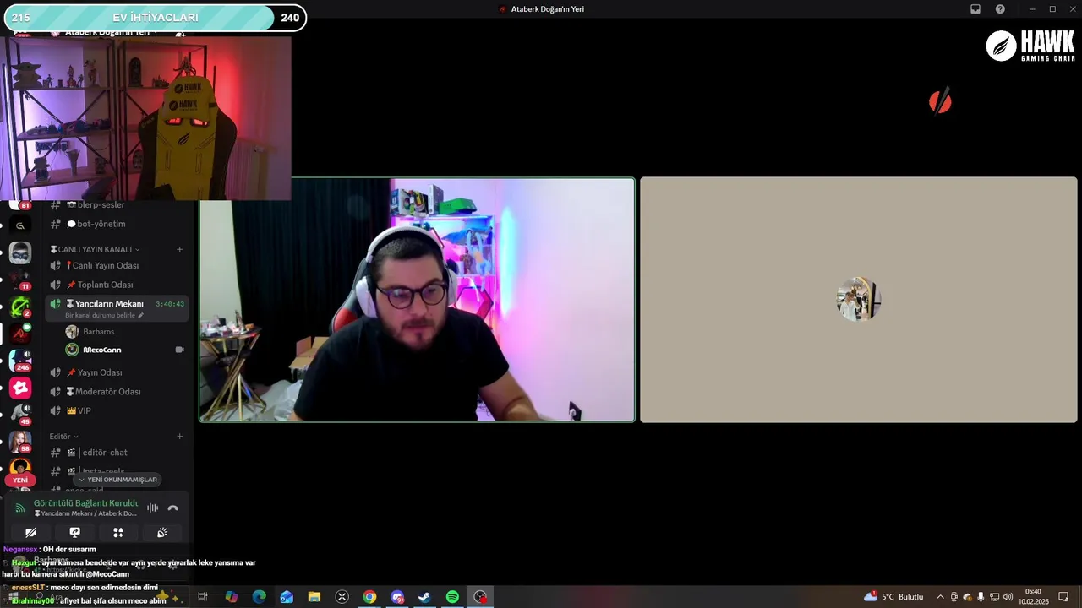Image resolution: width=1082 pixels, height=608 pixels.
Task: Join the Toplantı Odası voice channel
Action: (117, 285)
